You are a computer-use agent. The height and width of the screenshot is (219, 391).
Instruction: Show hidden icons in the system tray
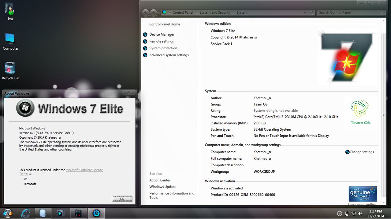[x=339, y=214]
